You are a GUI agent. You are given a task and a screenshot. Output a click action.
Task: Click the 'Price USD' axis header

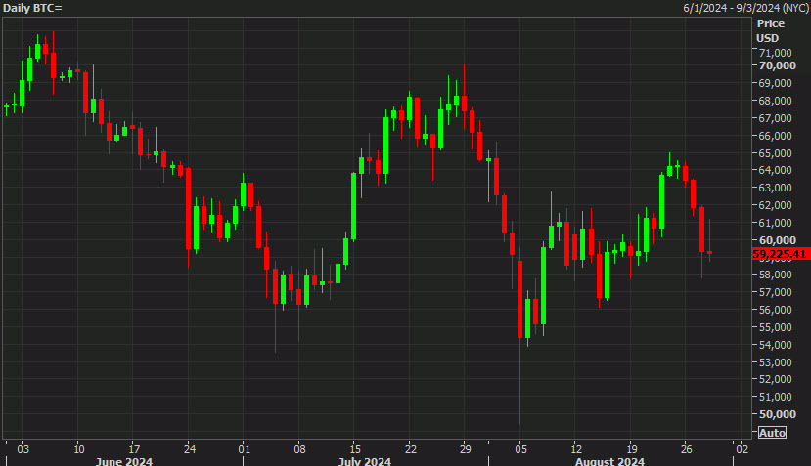tap(770, 31)
